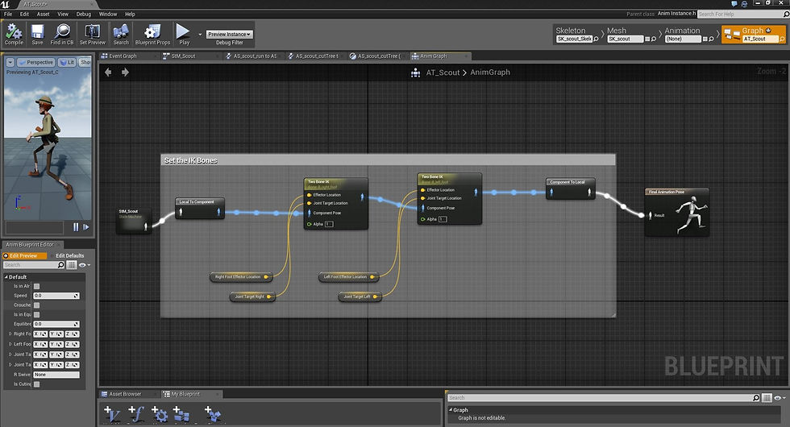Toggle the Show options in viewport
This screenshot has height=427, width=790.
[x=85, y=62]
